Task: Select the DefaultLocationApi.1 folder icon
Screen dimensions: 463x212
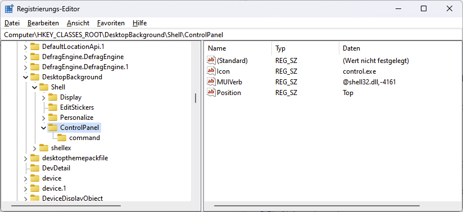Action: [35, 47]
